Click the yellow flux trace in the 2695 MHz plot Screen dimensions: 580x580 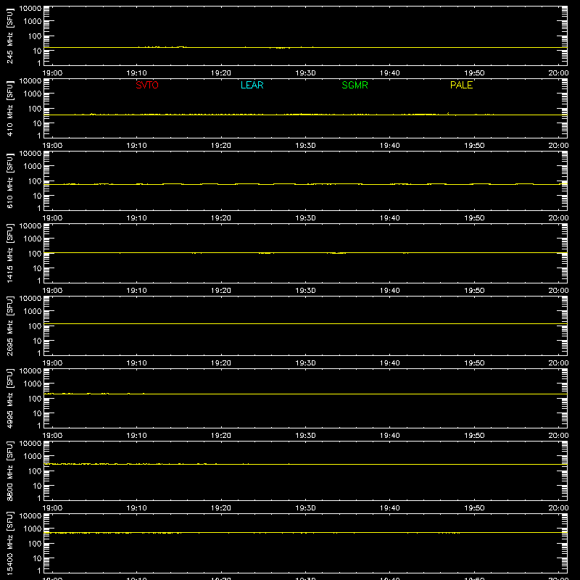pyautogui.click(x=305, y=323)
